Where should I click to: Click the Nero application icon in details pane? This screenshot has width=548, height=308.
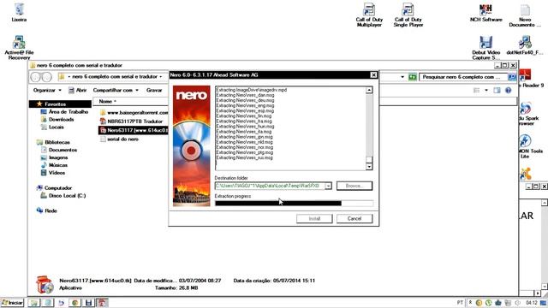(x=45, y=285)
